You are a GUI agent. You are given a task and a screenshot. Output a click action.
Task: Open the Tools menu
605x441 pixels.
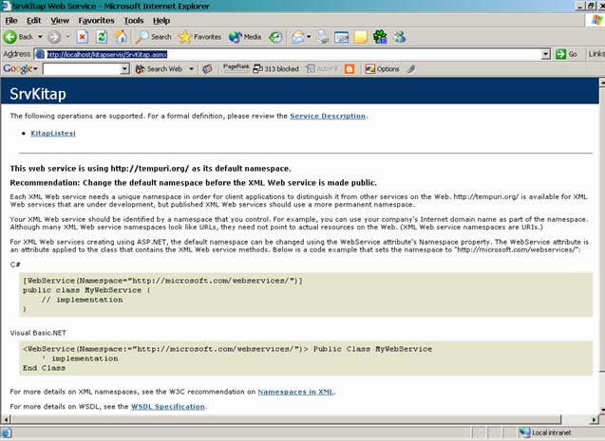tap(134, 20)
